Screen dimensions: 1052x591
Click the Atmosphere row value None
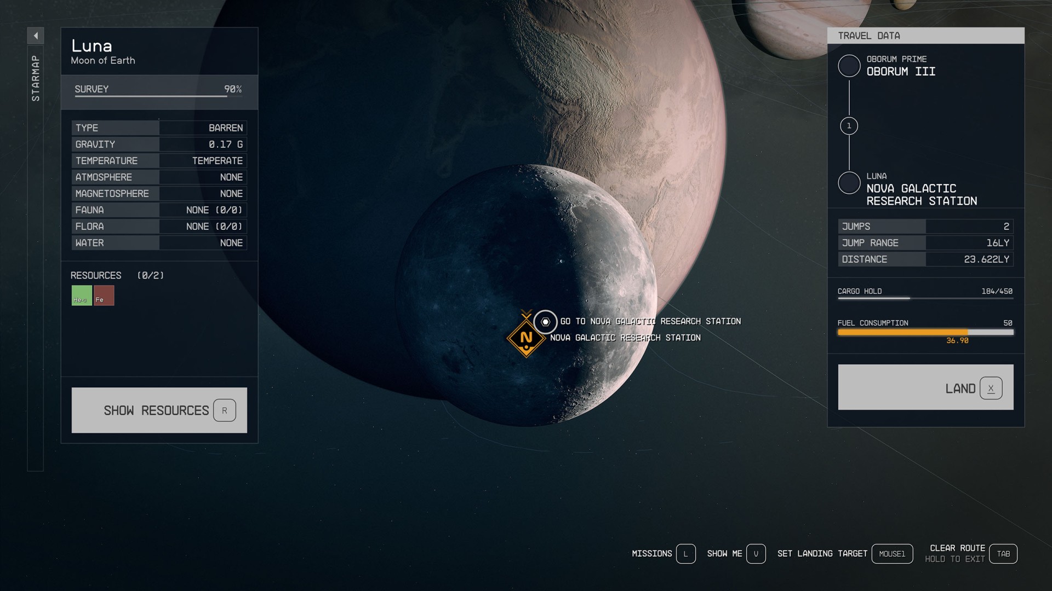(x=231, y=177)
